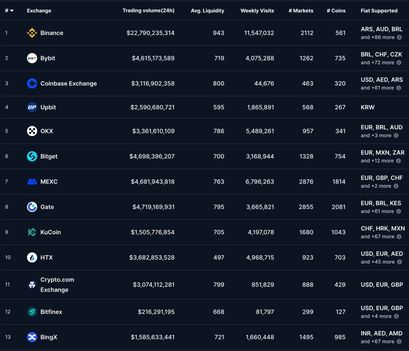Show Binance fiat info icon
This screenshot has height=351, width=409.
click(x=399, y=37)
